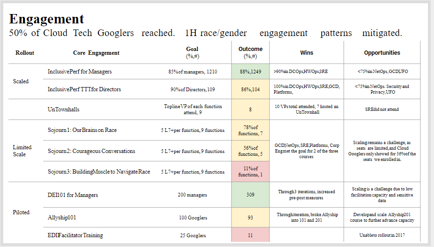Select the subtitle about 50% of Cloud Tech Googlers

coord(205,33)
